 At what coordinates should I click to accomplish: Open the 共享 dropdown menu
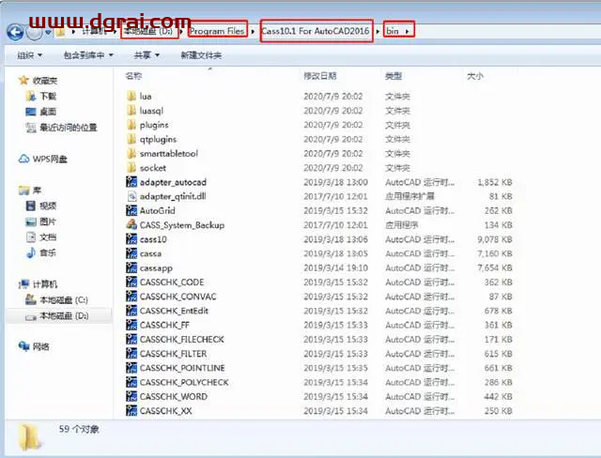pos(146,55)
